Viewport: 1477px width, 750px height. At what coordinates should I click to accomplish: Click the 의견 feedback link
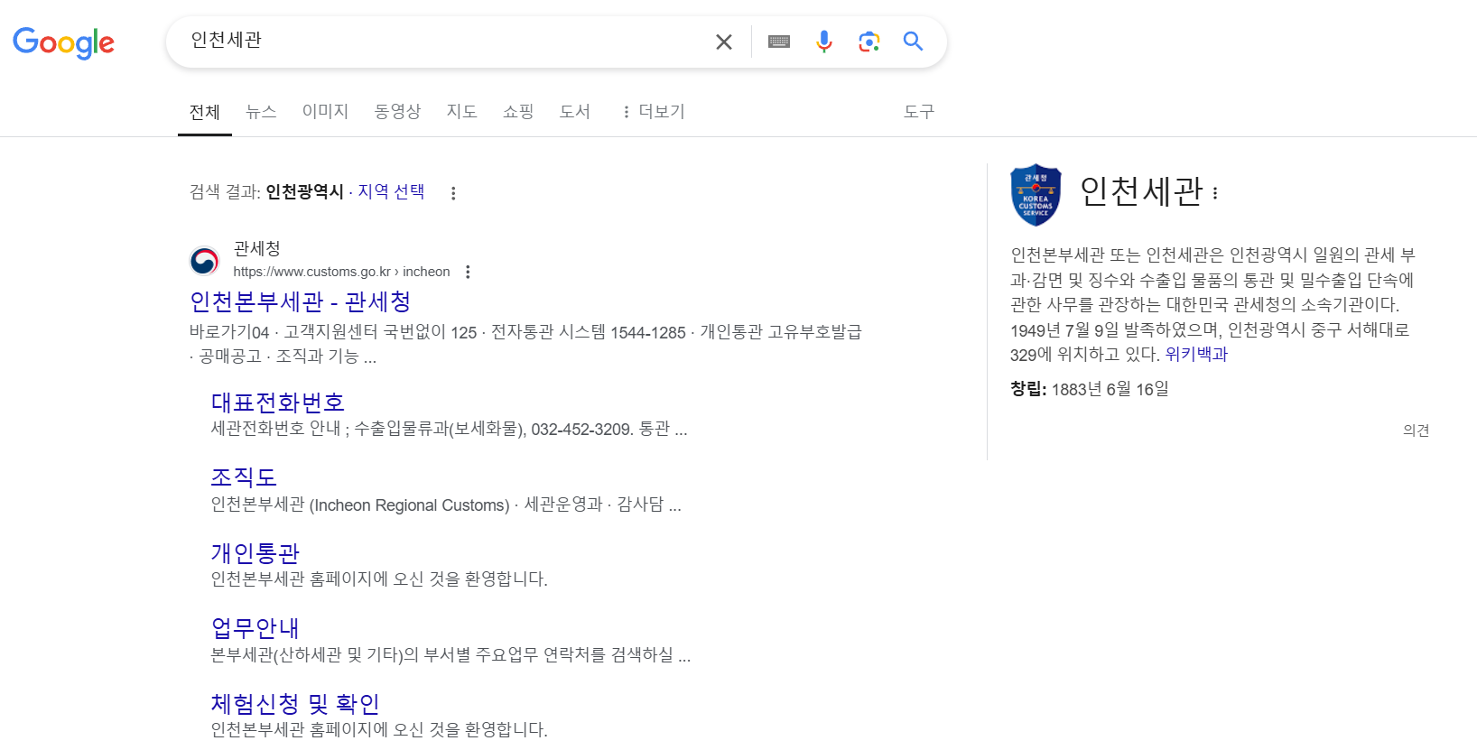[1416, 431]
